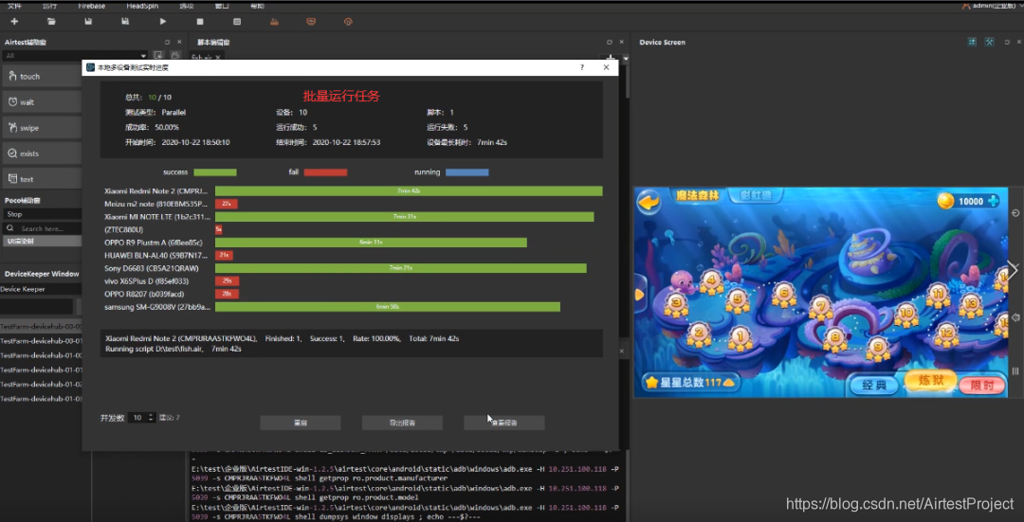This screenshot has height=522, width=1024.
Task: Click the white right chevron beside the device screen
Action: tap(1013, 269)
